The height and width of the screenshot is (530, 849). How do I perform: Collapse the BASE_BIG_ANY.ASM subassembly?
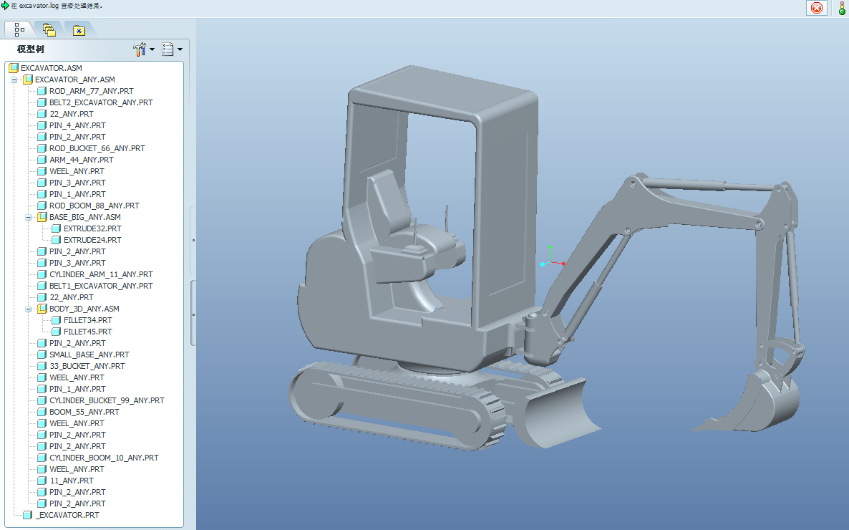28,217
